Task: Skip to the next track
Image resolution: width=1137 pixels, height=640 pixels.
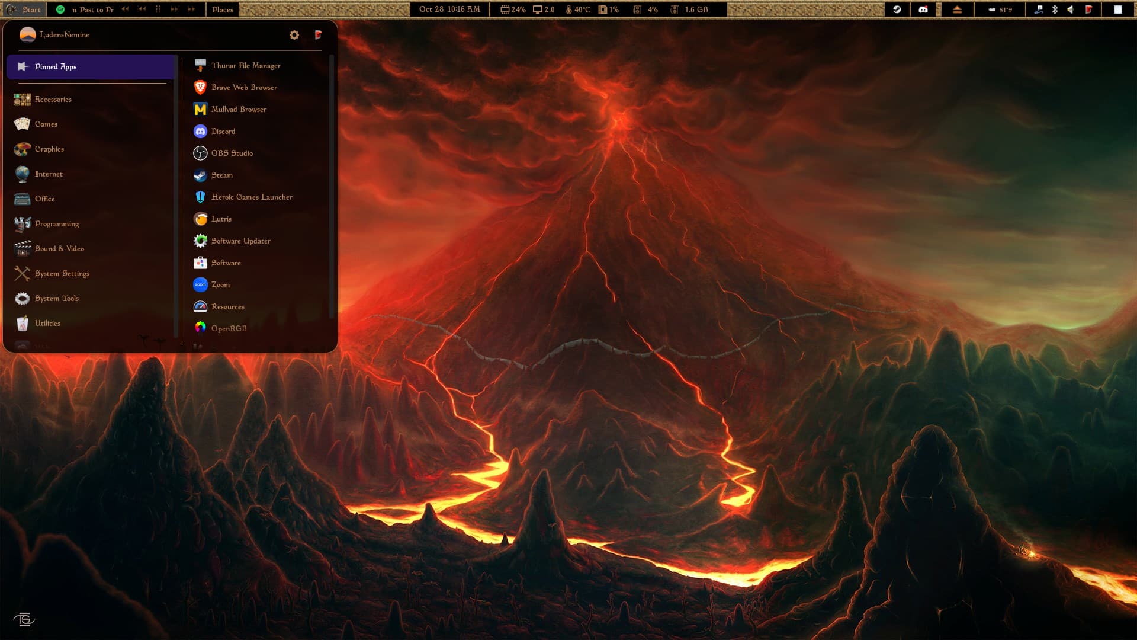Action: pos(175,9)
